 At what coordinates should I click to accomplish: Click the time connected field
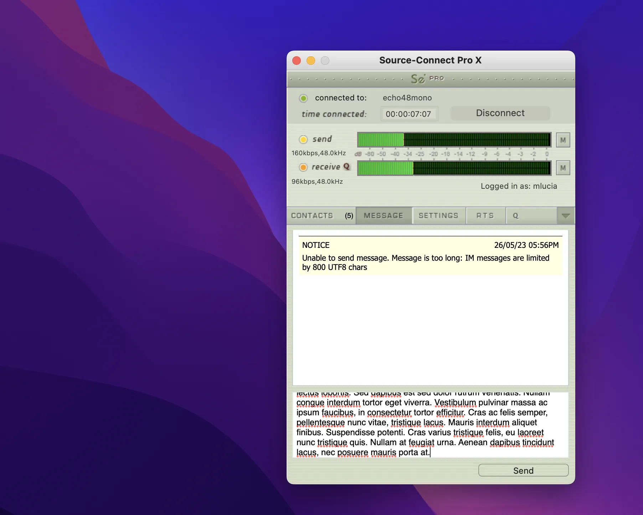pos(409,114)
